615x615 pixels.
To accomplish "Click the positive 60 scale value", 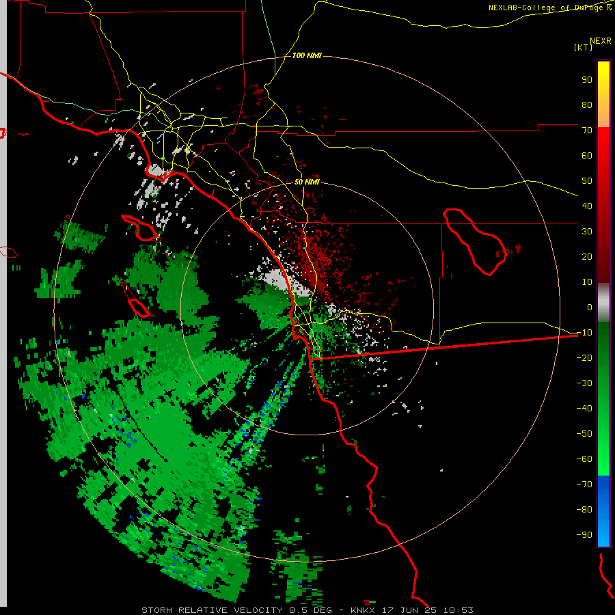I will [587, 155].
